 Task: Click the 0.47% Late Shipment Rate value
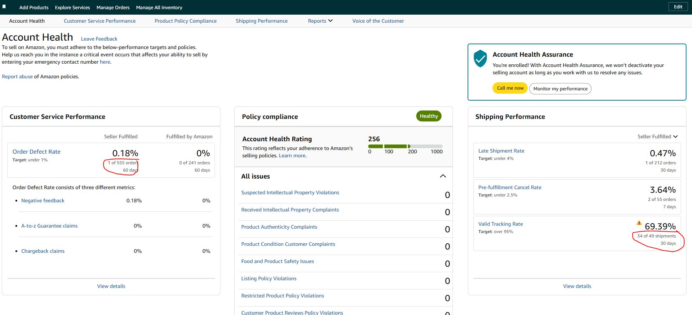[x=663, y=153]
